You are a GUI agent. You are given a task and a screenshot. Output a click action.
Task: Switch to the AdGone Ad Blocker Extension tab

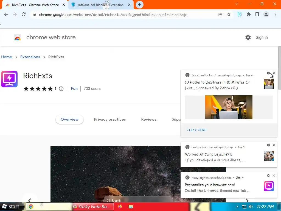tap(100, 5)
